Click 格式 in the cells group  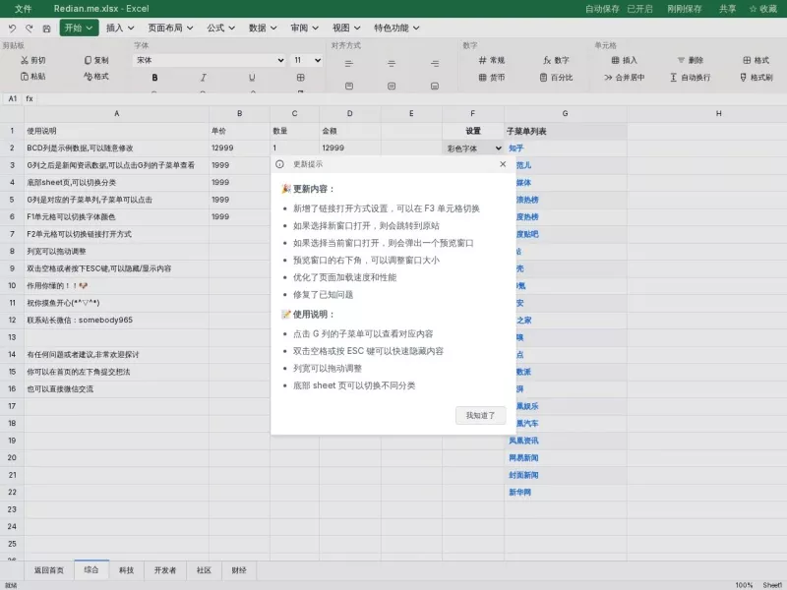tap(757, 60)
